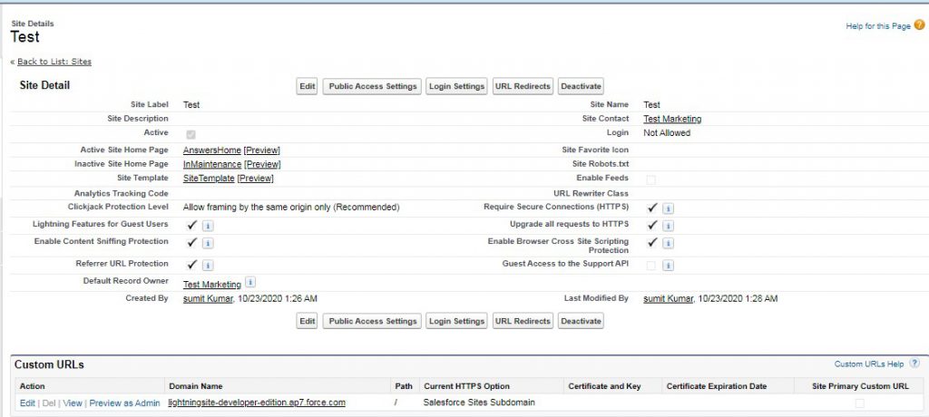This screenshot has height=417, width=929.
Task: Open the top URL Redirects button
Action: [x=523, y=86]
